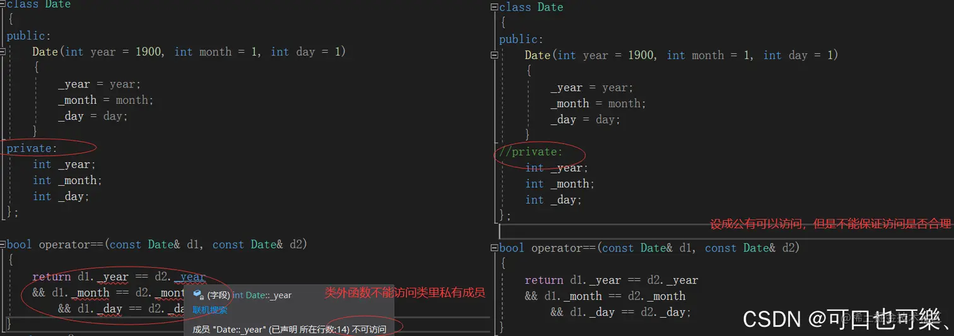This screenshot has height=336, width=954.
Task: Click 'bool operator==' signature in the right pane
Action: tap(649, 248)
